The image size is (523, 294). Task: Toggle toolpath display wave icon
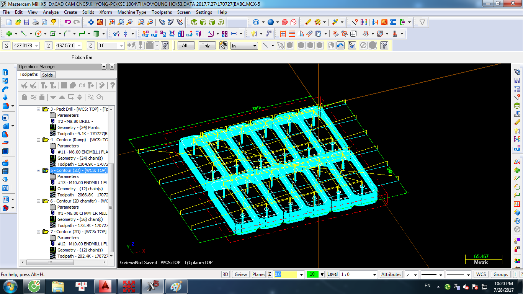33,97
